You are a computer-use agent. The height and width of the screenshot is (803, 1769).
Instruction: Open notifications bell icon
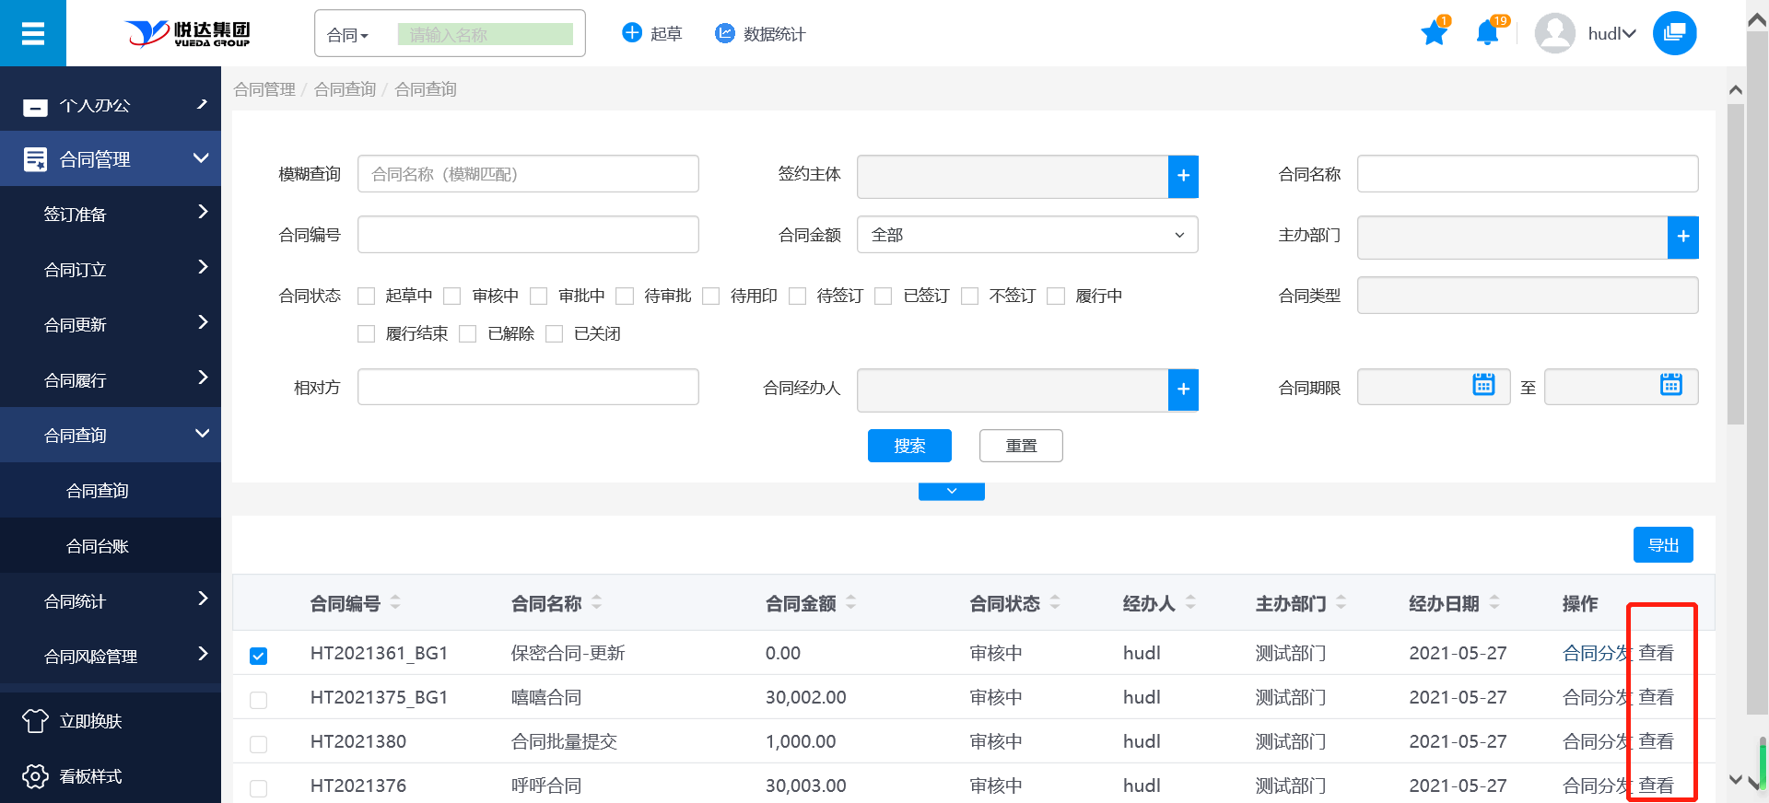pos(1486,34)
